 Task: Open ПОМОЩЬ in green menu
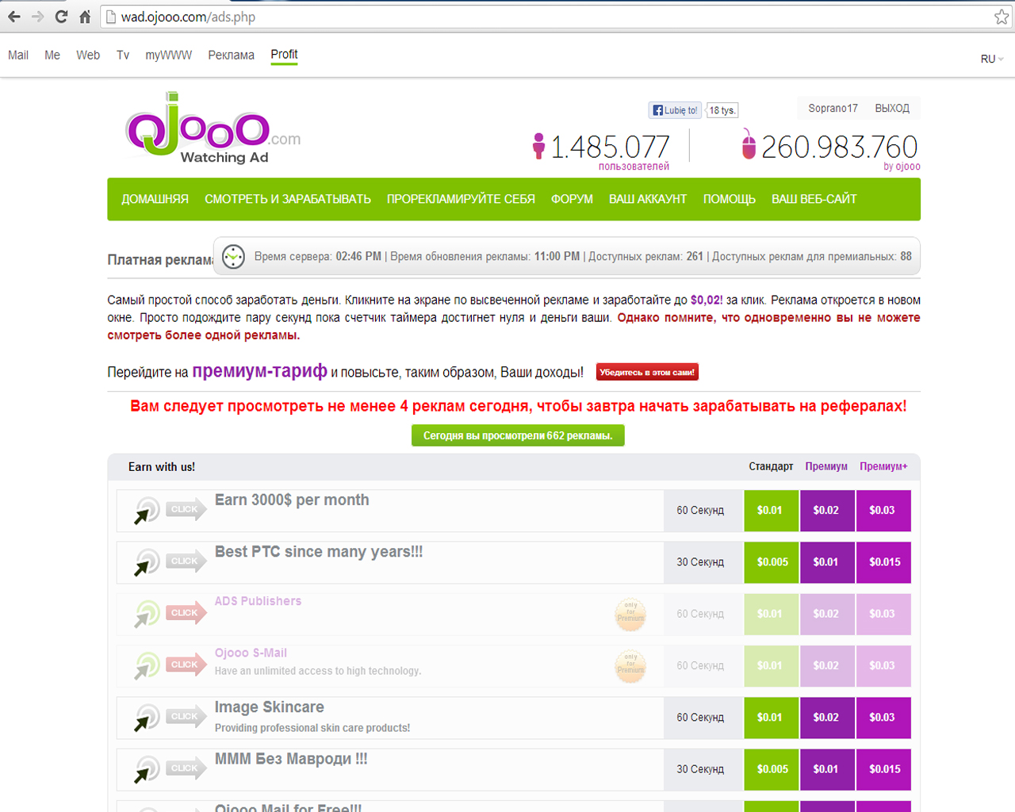pos(730,199)
